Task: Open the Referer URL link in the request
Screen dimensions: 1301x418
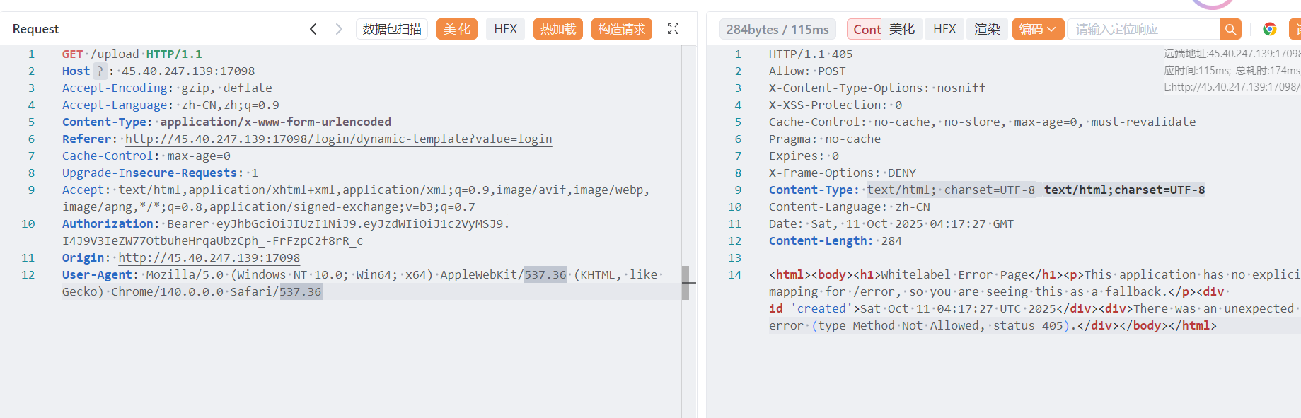Action: coord(338,139)
